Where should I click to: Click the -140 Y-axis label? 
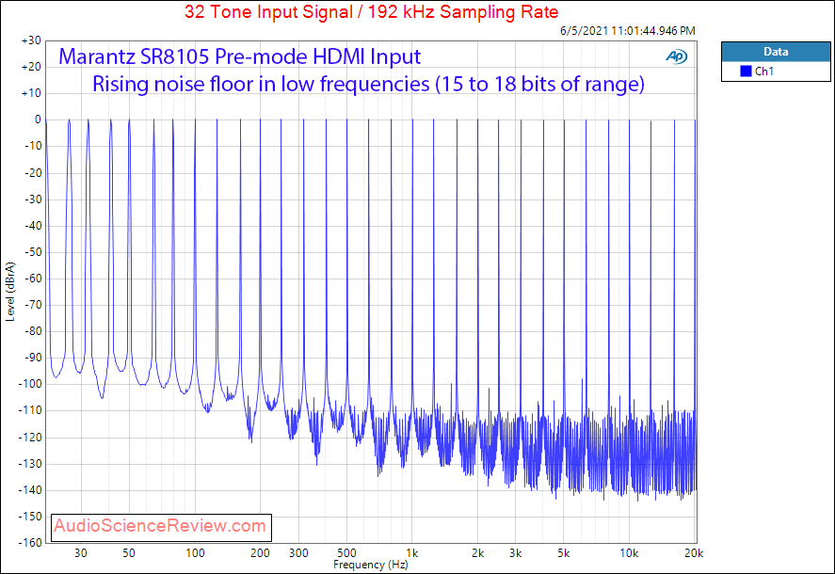(x=30, y=490)
